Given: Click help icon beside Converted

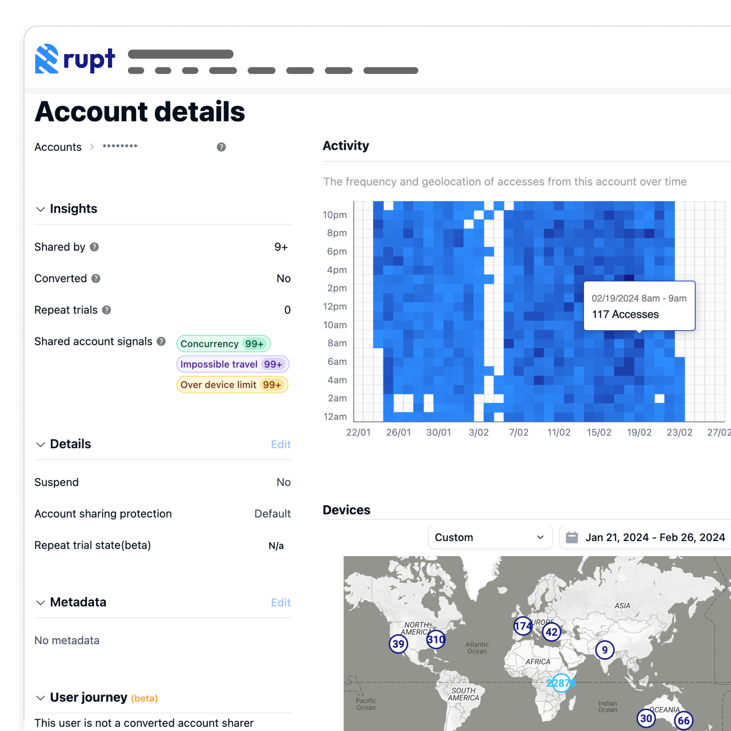Looking at the screenshot, I should pos(96,279).
